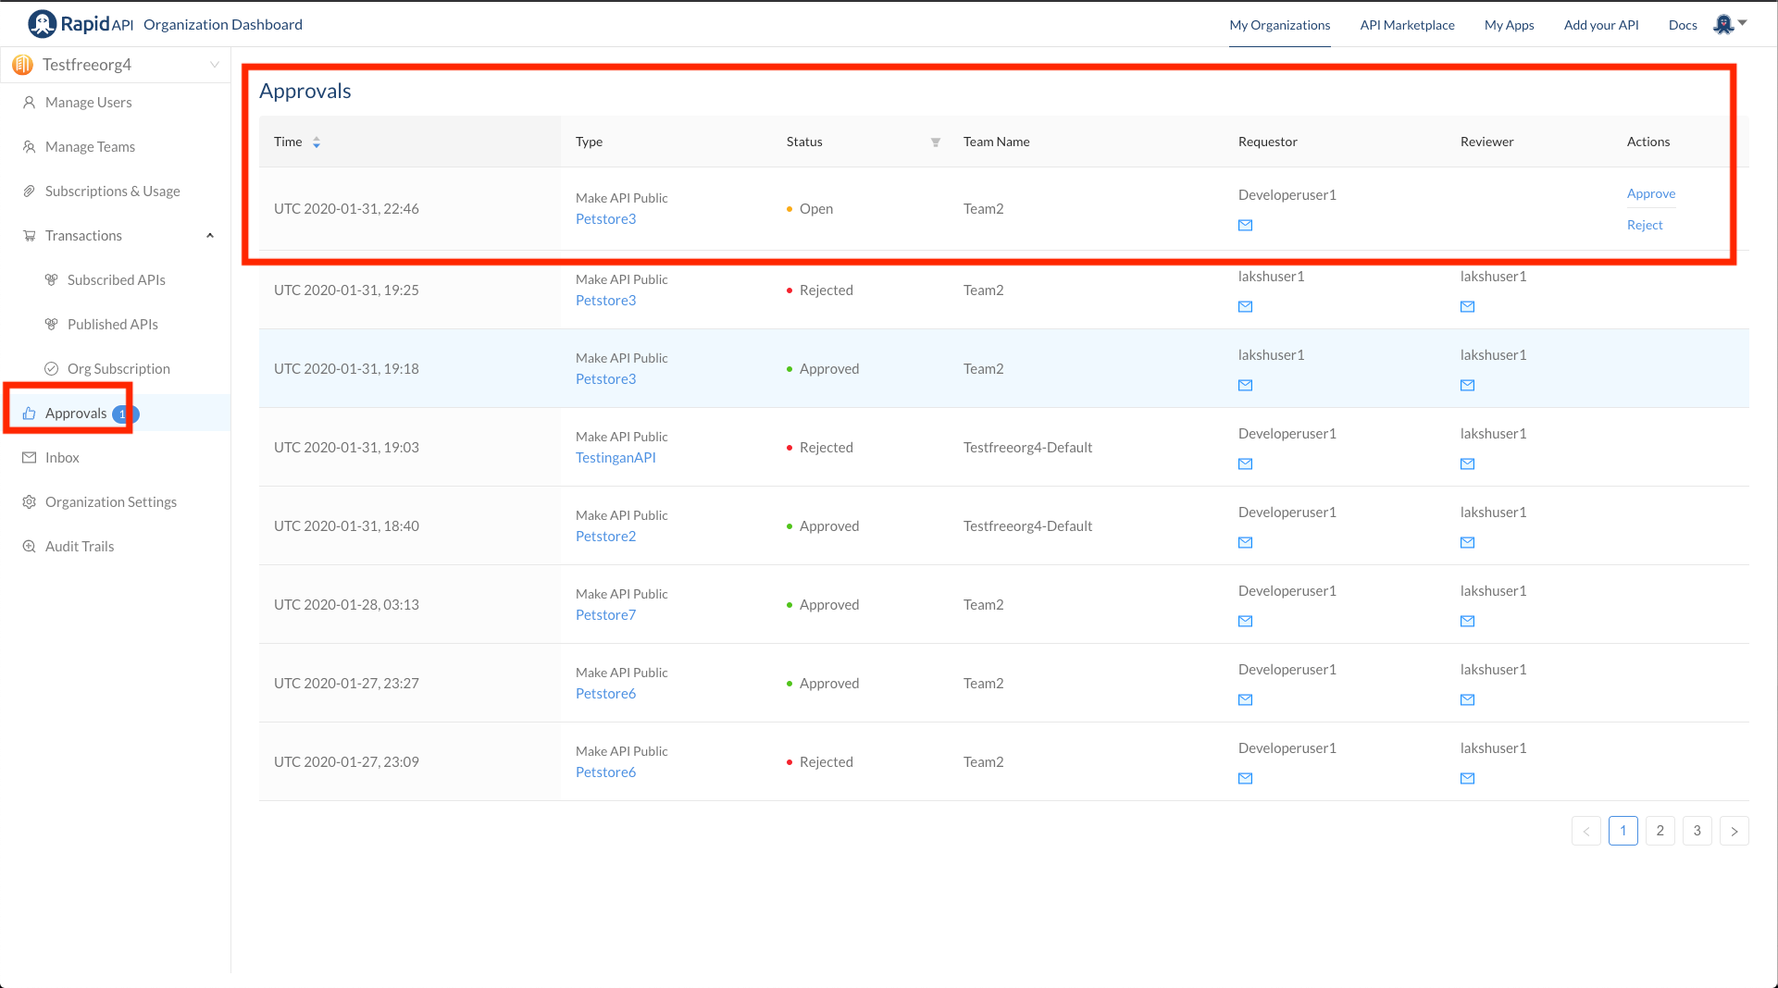The image size is (1778, 988).
Task: Open Petstore6 link in the 23:09 row
Action: 605,772
